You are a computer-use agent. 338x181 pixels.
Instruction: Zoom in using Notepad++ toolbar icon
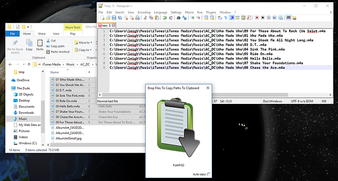click(x=192, y=18)
